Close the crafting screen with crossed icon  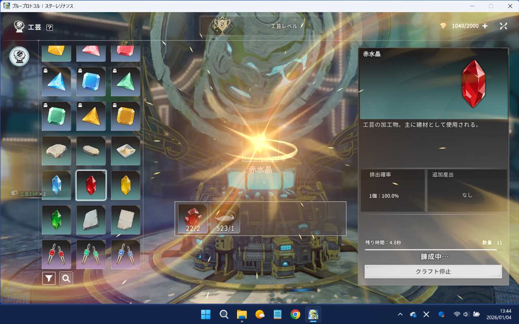[504, 26]
